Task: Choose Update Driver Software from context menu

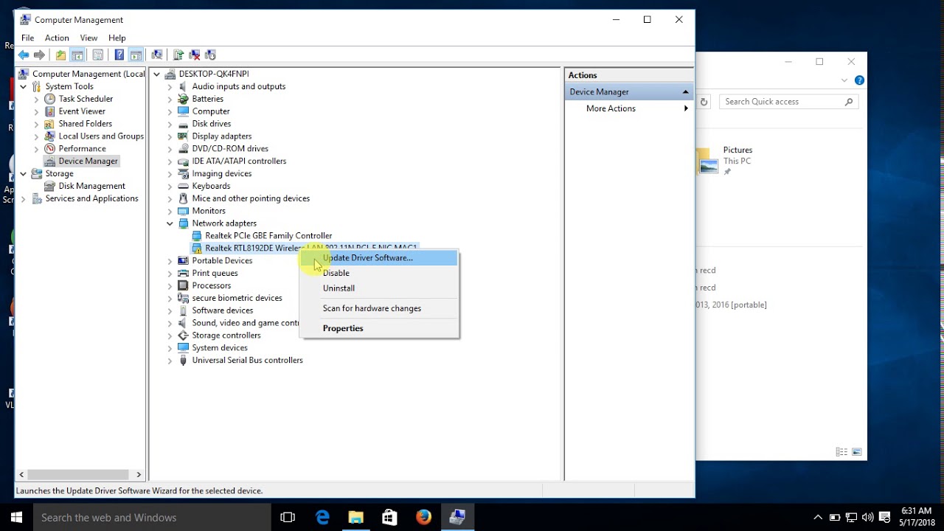Action: (379, 257)
